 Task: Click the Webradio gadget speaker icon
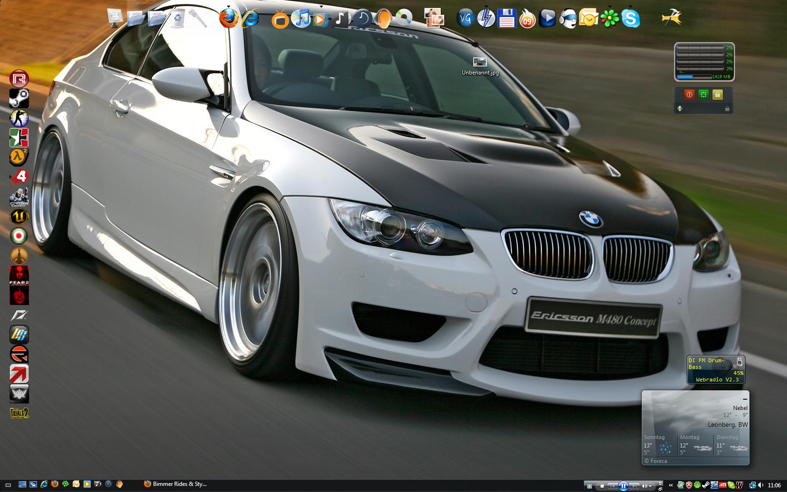click(739, 361)
